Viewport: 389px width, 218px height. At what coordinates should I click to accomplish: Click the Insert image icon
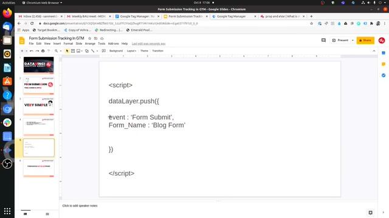pos(78,51)
